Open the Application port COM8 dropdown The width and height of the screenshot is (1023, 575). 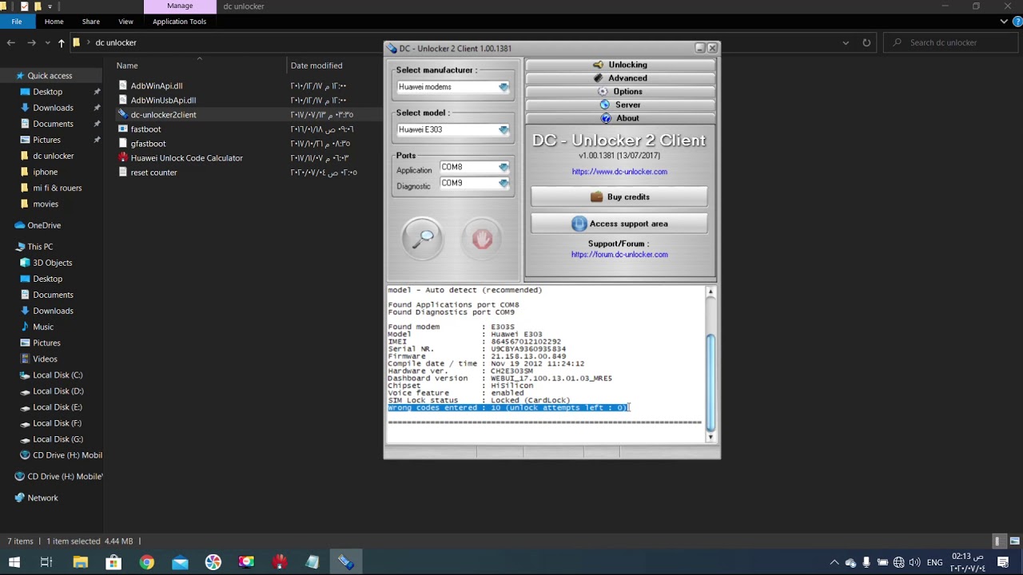[504, 167]
